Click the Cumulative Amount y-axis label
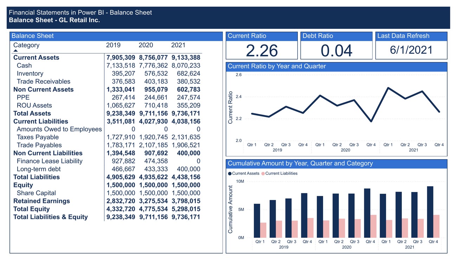 pos(231,210)
